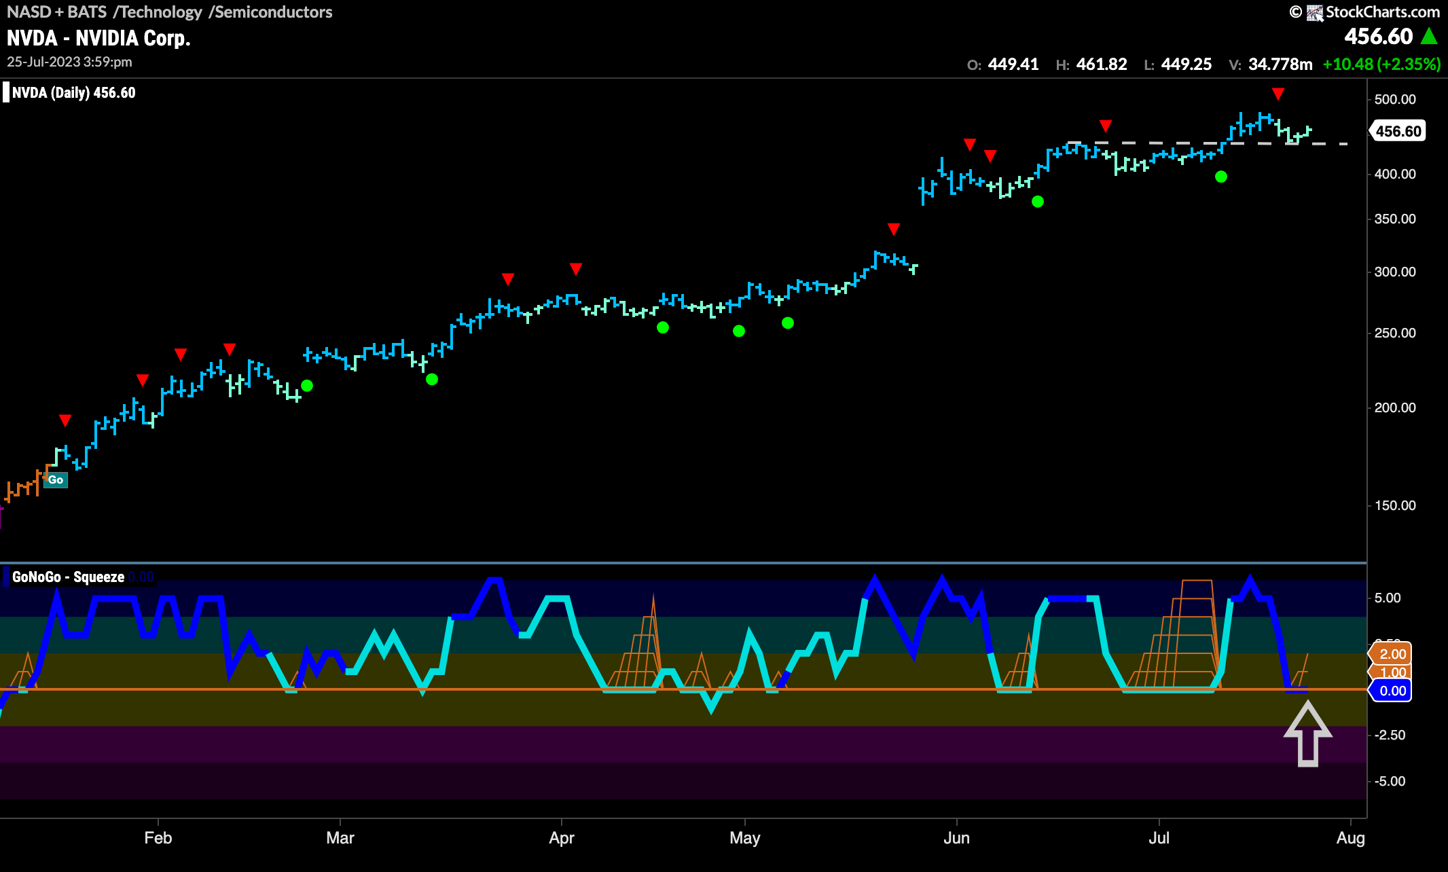Click the volume value 34.778m
This screenshot has height=872, width=1448.
[x=1280, y=65]
